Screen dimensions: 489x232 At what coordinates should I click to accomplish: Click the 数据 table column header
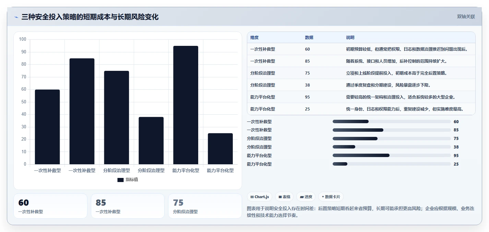point(309,38)
